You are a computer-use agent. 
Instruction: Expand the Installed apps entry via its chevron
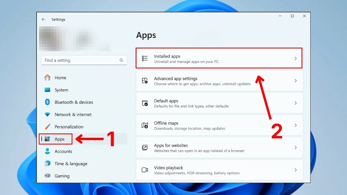tap(296, 58)
